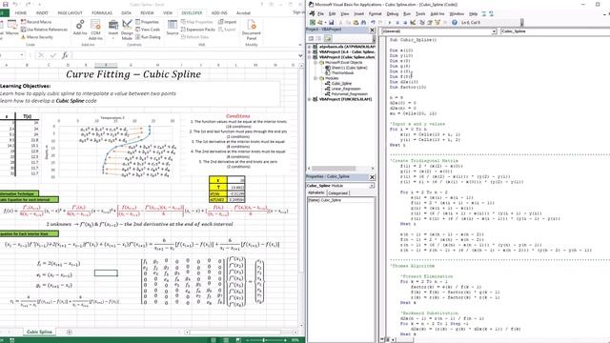The height and width of the screenshot is (343, 610).
Task: Switch to the Categorized tab in Properties
Action: click(338, 192)
